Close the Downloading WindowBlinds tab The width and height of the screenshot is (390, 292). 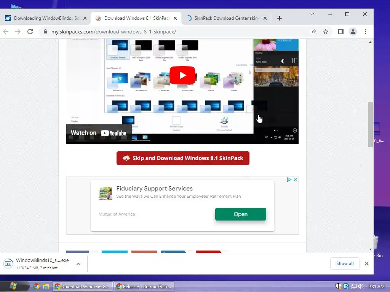[85, 18]
